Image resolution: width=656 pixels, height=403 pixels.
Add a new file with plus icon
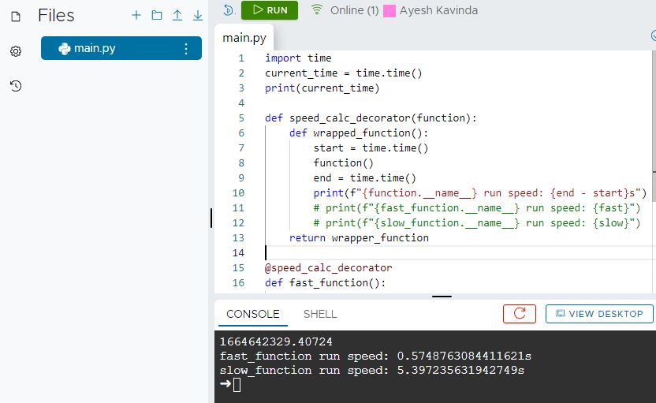136,16
